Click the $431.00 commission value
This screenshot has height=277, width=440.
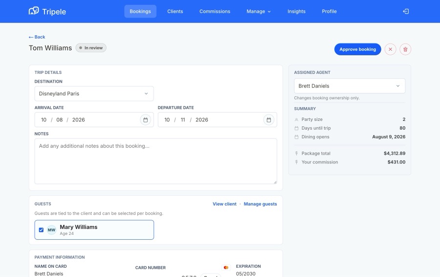pos(396,162)
